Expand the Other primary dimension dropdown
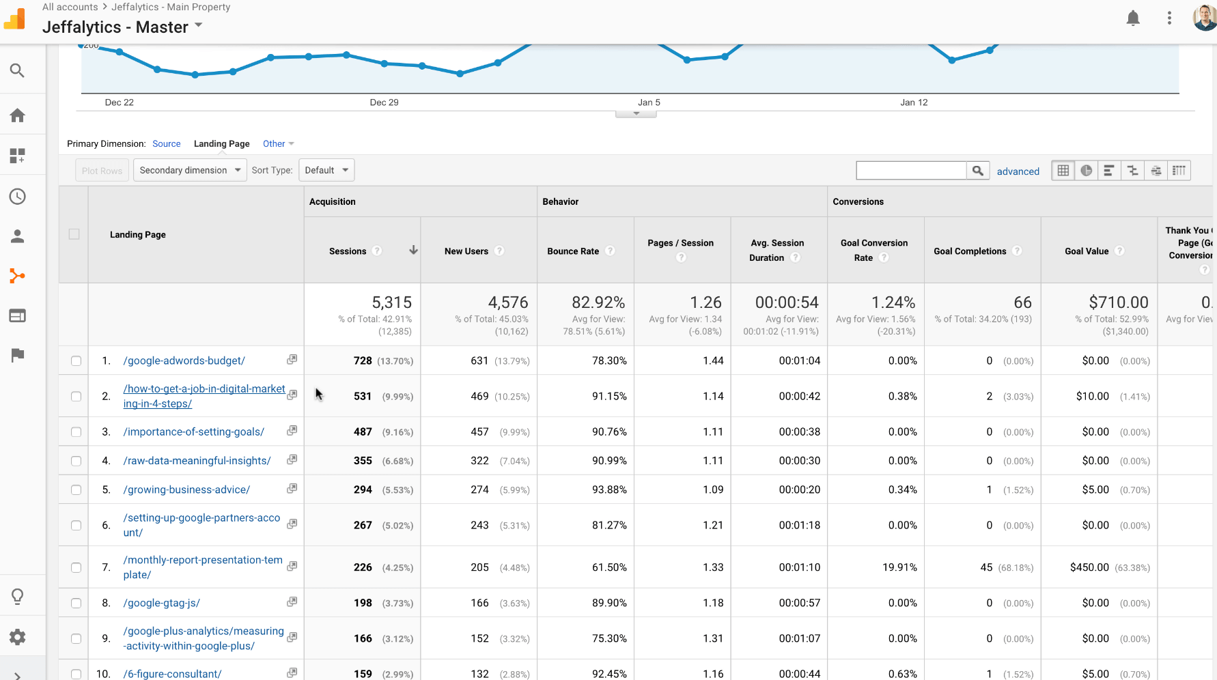Screen dimensions: 1217x680 pyautogui.click(x=278, y=143)
